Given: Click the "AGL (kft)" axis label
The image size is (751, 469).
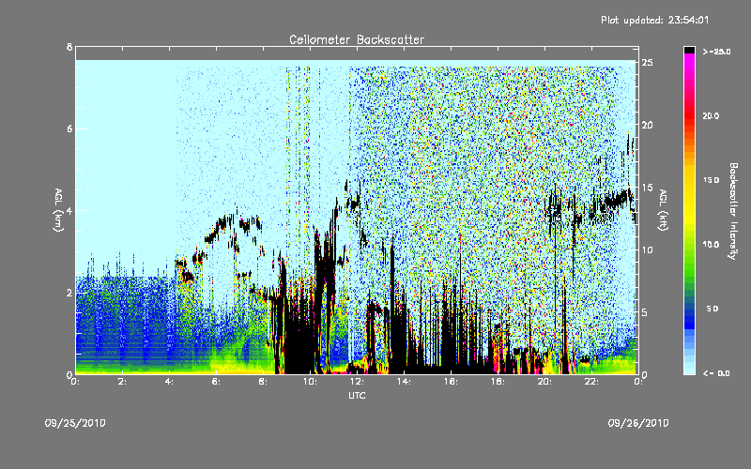Looking at the screenshot, I should coord(663,210).
